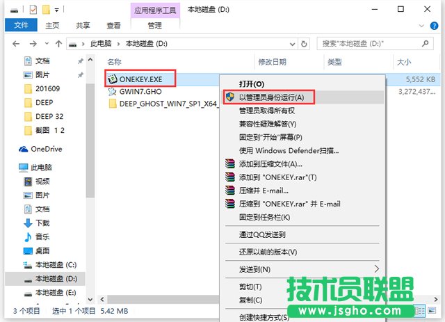Switch to the 共享 ribbon tab
Viewport: 445px width, 322px height.
[83, 26]
